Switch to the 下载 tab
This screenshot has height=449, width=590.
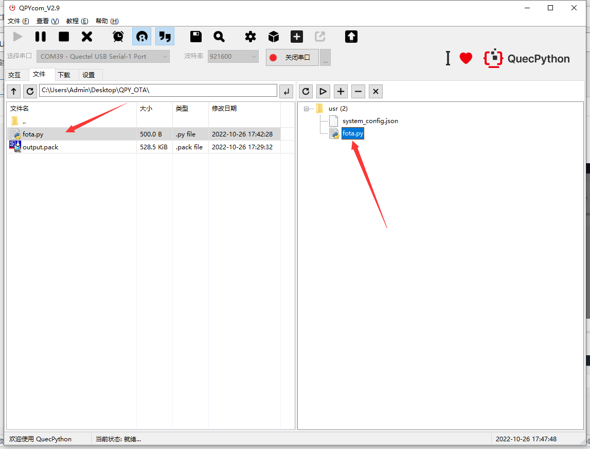tap(64, 75)
